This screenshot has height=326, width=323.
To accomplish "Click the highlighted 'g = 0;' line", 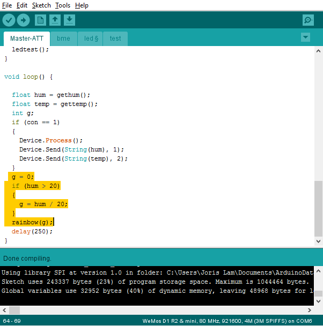I will 23,177.
